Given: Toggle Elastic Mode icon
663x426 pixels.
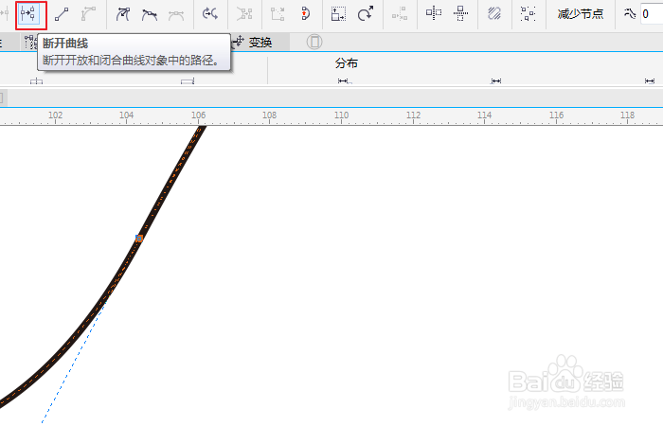Looking at the screenshot, I should click(494, 14).
